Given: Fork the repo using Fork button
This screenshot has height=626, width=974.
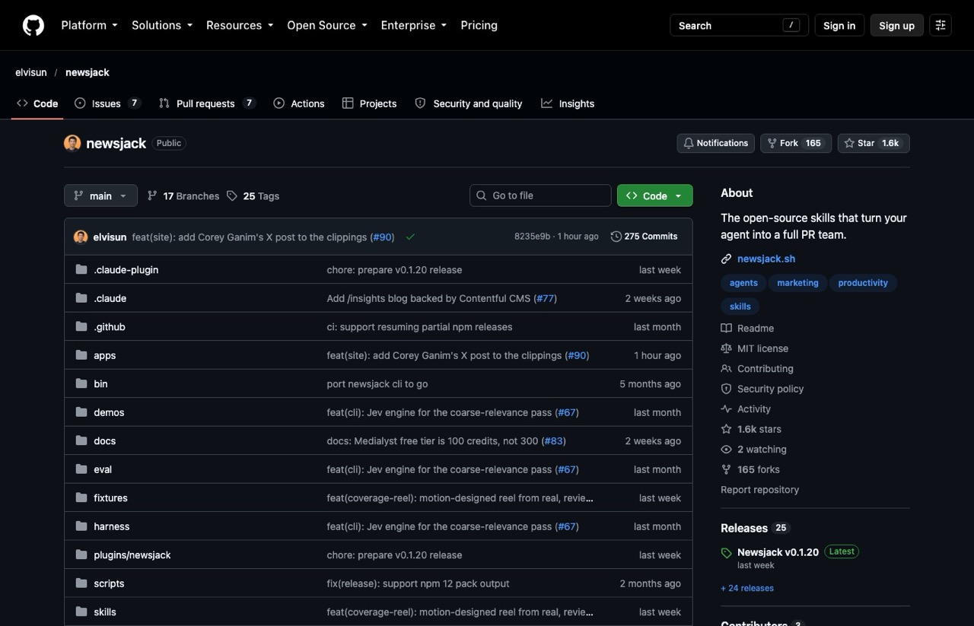Looking at the screenshot, I should tap(796, 143).
